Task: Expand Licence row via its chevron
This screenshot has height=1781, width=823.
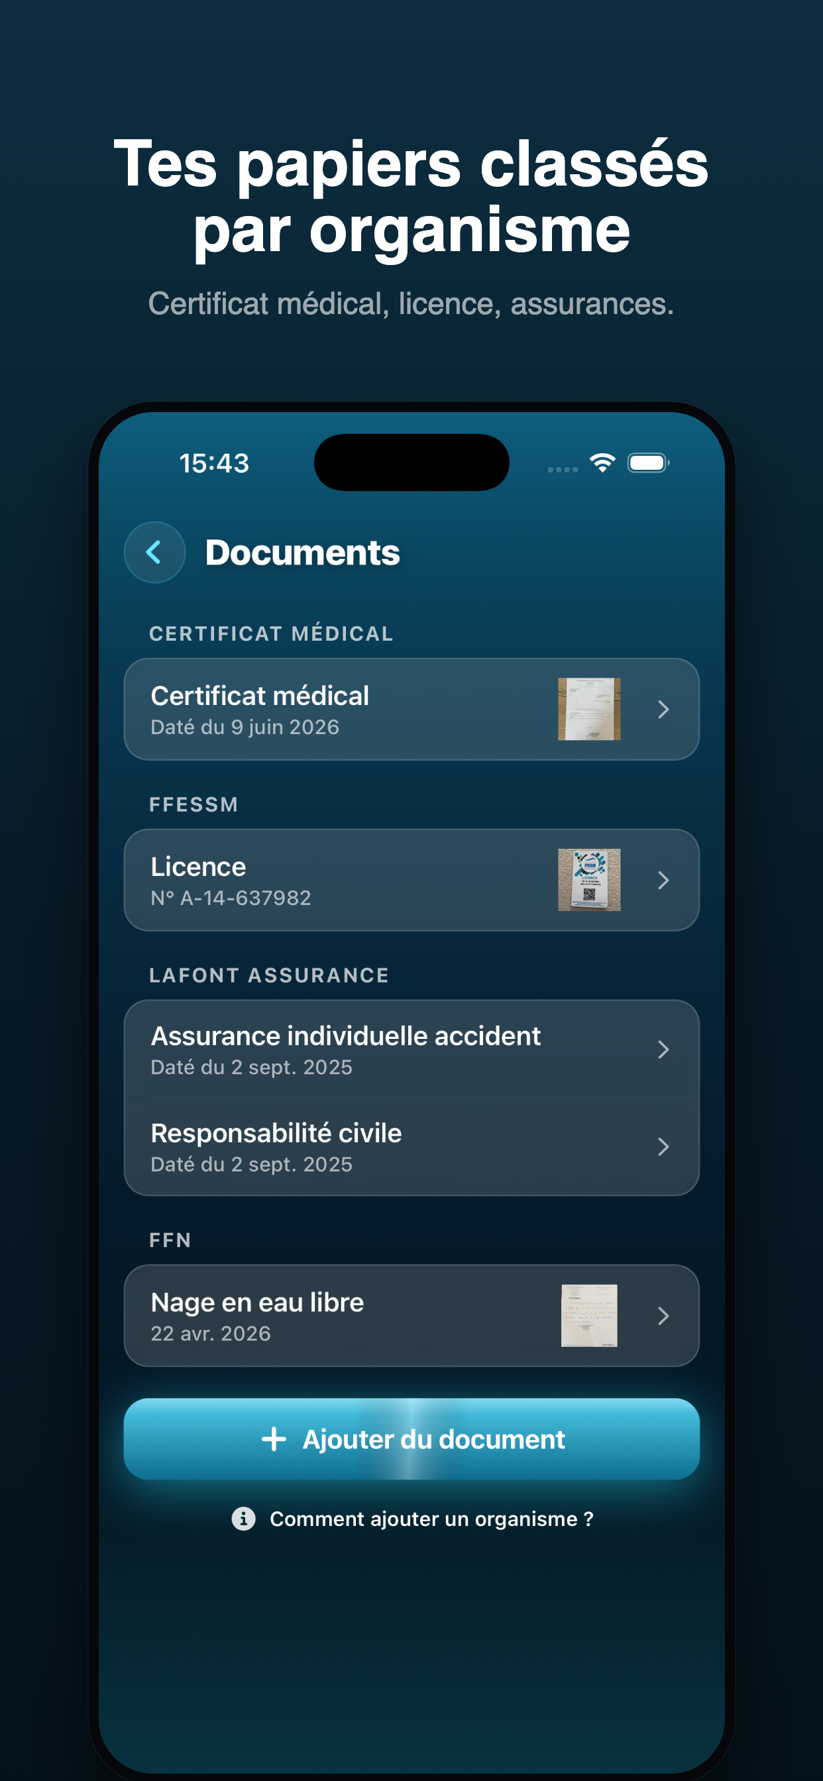Action: 663,879
